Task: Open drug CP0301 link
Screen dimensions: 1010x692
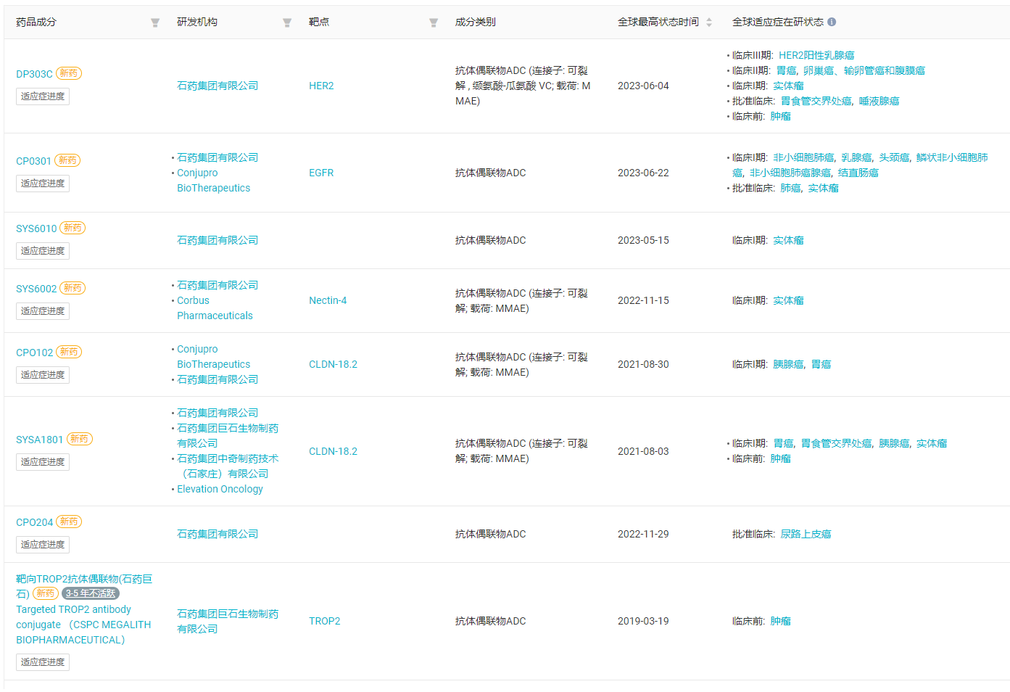Action: pyautogui.click(x=33, y=161)
